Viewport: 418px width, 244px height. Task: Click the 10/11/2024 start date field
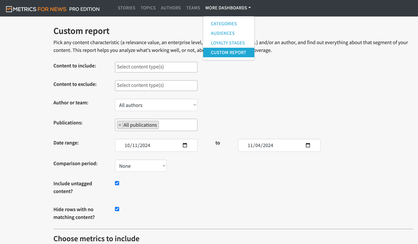pyautogui.click(x=156, y=145)
